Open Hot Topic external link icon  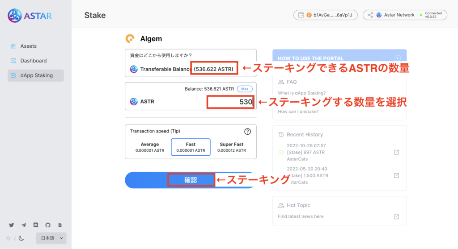point(396,216)
